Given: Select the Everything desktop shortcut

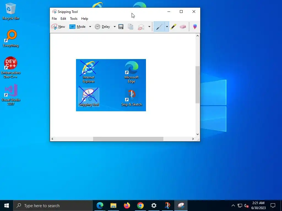Looking at the screenshot, I should pos(11,38).
